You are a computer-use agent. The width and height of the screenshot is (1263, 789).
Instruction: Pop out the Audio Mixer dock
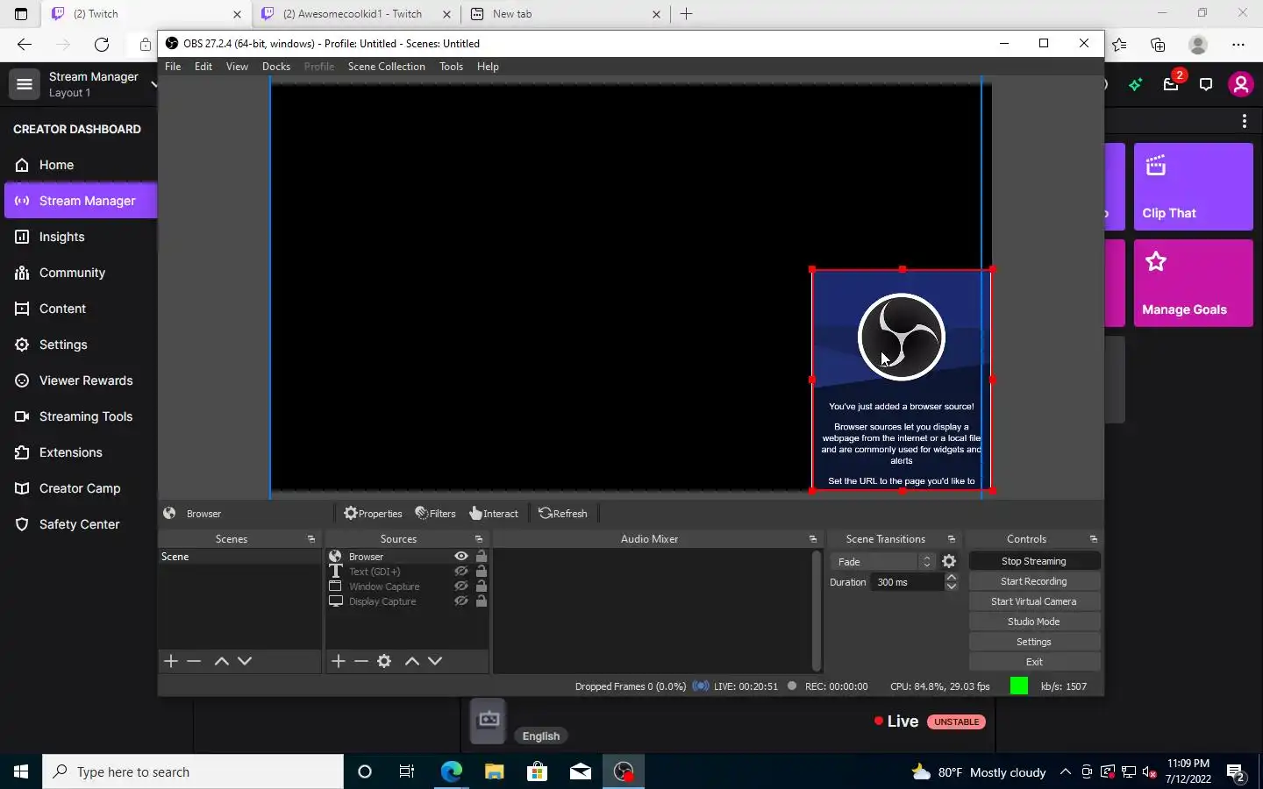click(x=813, y=539)
